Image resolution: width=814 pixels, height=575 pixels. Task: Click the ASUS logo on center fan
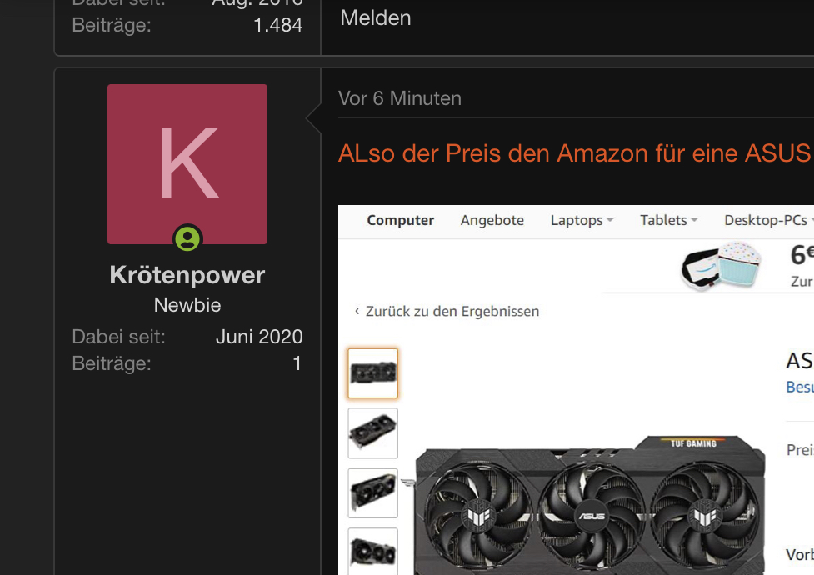coord(592,516)
